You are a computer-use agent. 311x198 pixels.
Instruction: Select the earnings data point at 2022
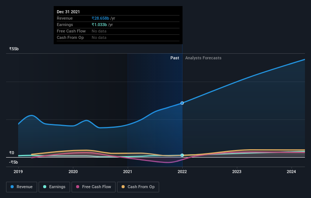tap(182, 155)
